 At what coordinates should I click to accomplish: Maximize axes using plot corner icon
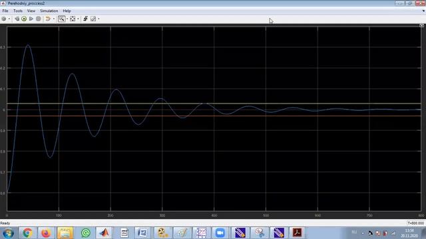(x=421, y=25)
